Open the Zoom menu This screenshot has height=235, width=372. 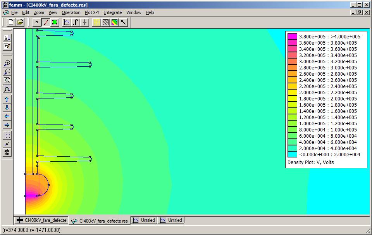tap(39, 12)
